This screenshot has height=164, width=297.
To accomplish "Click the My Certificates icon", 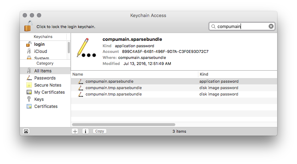I will point(29,92).
